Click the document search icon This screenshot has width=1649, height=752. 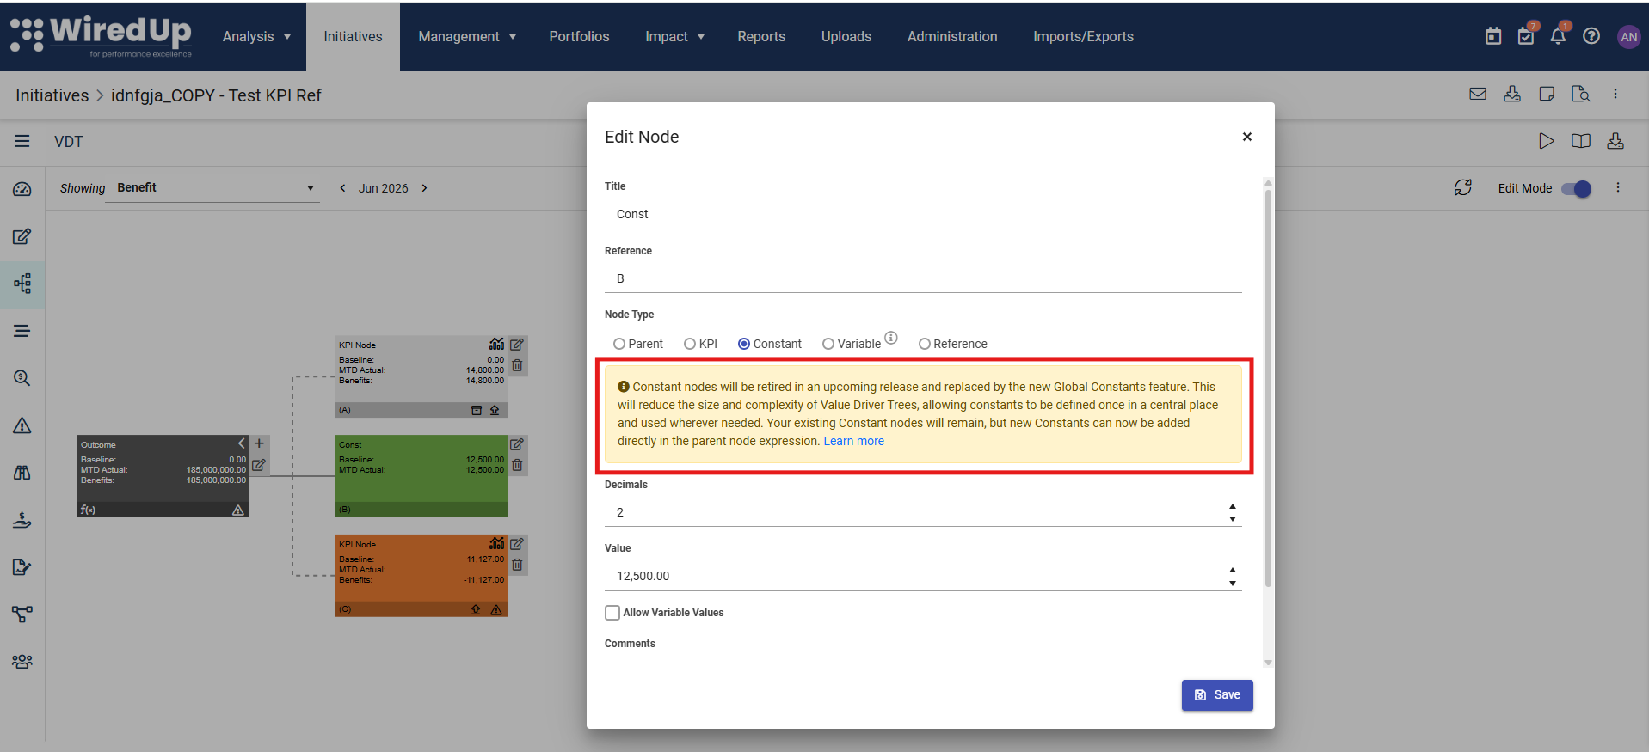[x=1580, y=95]
